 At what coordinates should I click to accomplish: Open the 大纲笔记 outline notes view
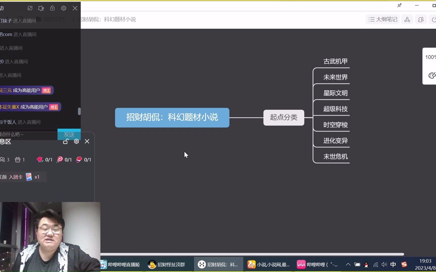tap(383, 19)
